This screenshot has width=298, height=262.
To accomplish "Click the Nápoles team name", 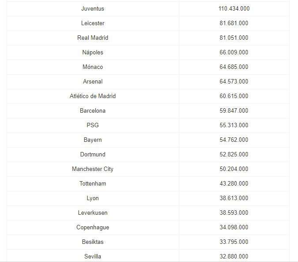I will (x=93, y=52).
